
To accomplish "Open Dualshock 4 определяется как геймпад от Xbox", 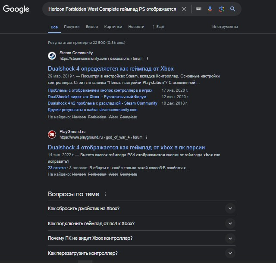I will point(111,68).
